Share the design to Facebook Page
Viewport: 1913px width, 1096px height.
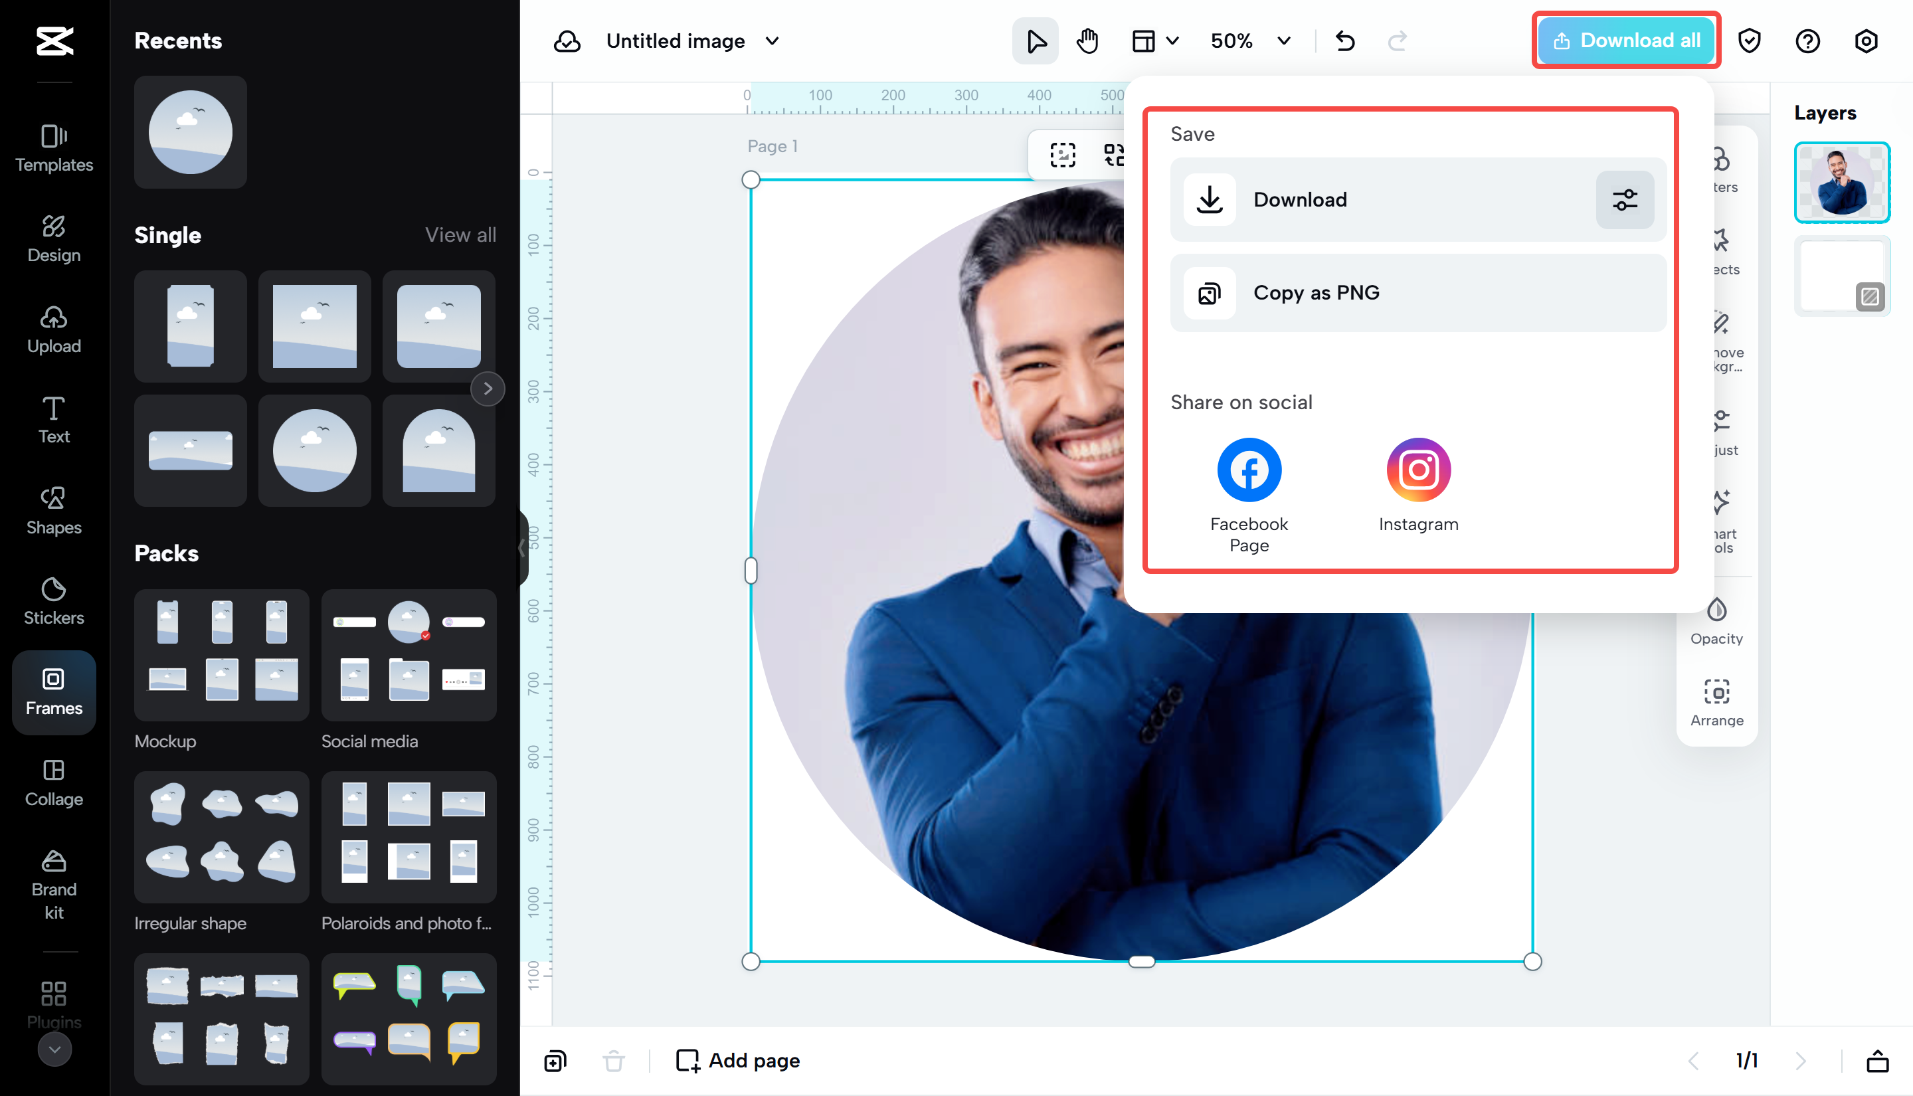pos(1249,469)
